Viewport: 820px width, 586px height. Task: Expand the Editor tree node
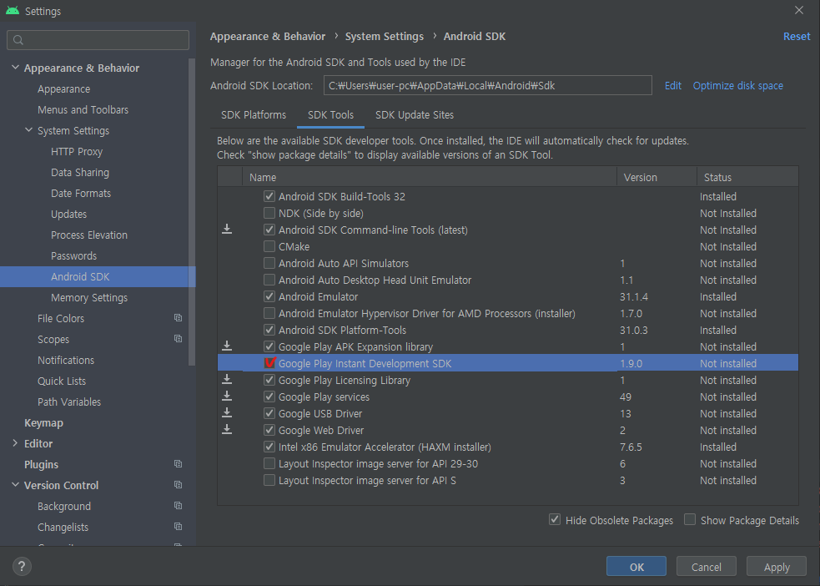point(15,443)
